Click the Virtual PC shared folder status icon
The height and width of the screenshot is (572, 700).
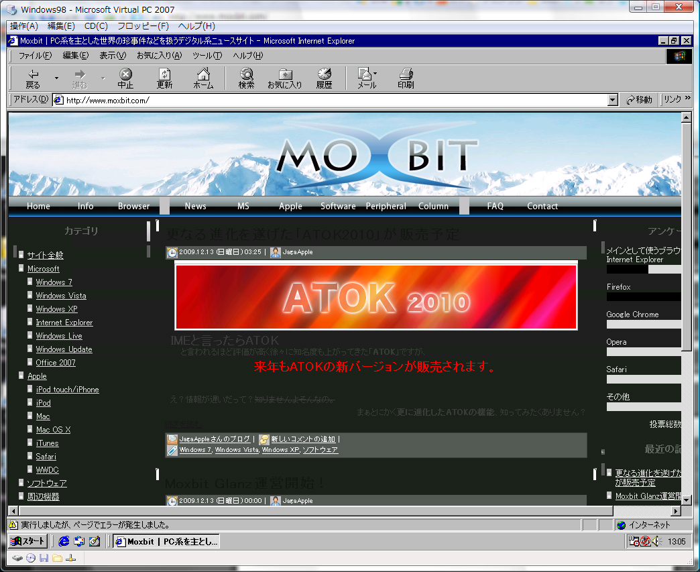[57, 558]
